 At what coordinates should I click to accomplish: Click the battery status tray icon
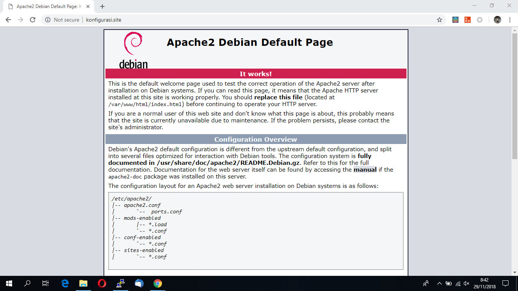tap(449, 283)
